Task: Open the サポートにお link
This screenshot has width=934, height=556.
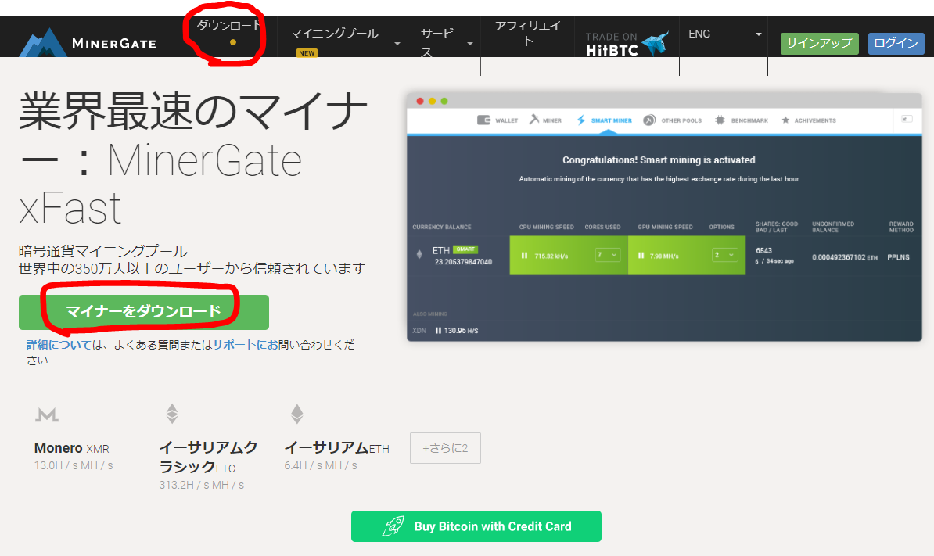Action: pos(246,345)
